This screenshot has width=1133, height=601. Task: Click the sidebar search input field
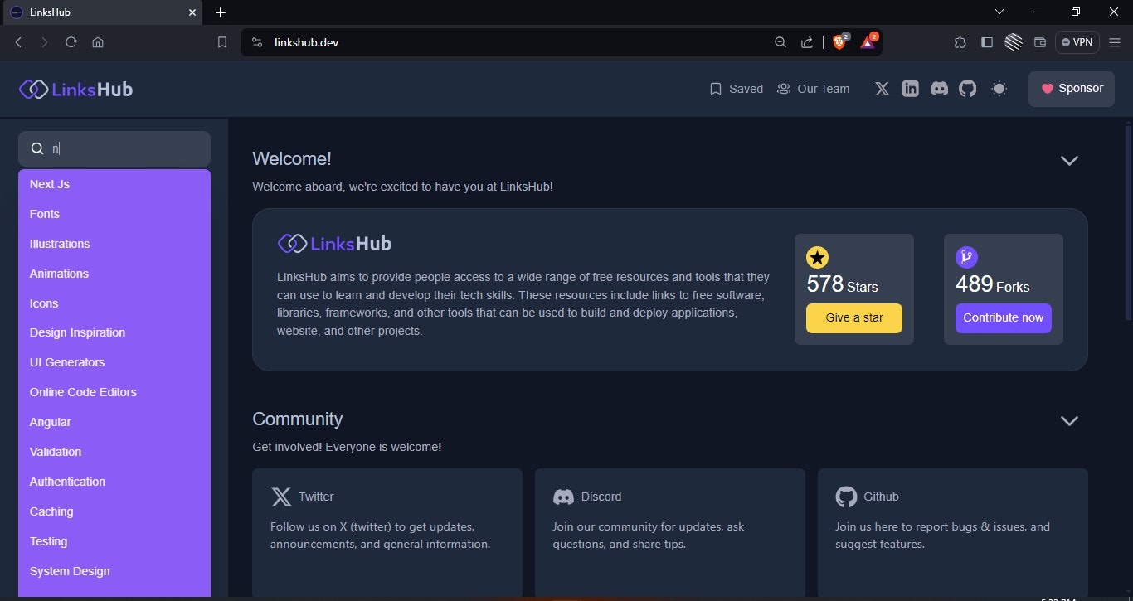pos(114,148)
